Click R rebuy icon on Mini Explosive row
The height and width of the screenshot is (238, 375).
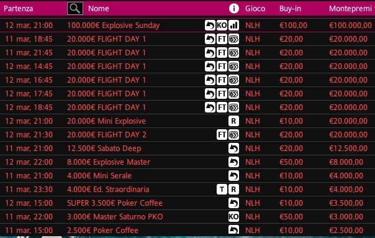(x=233, y=121)
